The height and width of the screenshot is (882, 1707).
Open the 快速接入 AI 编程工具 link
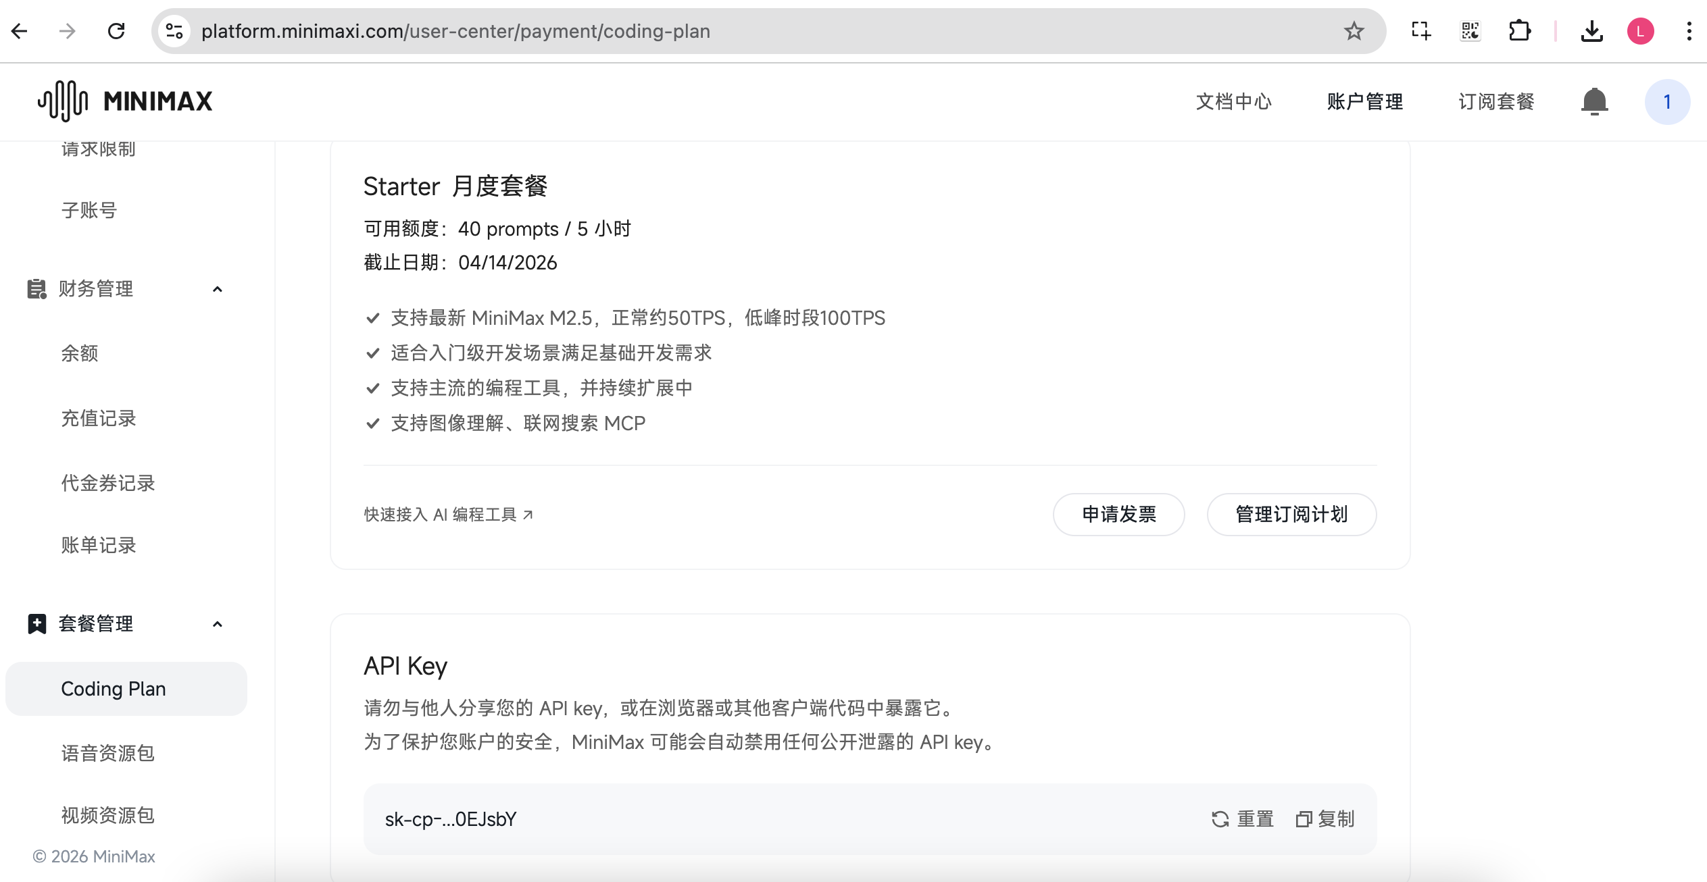[x=447, y=514]
